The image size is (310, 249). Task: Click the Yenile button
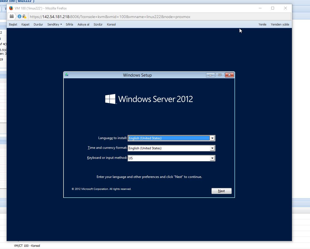point(262,24)
